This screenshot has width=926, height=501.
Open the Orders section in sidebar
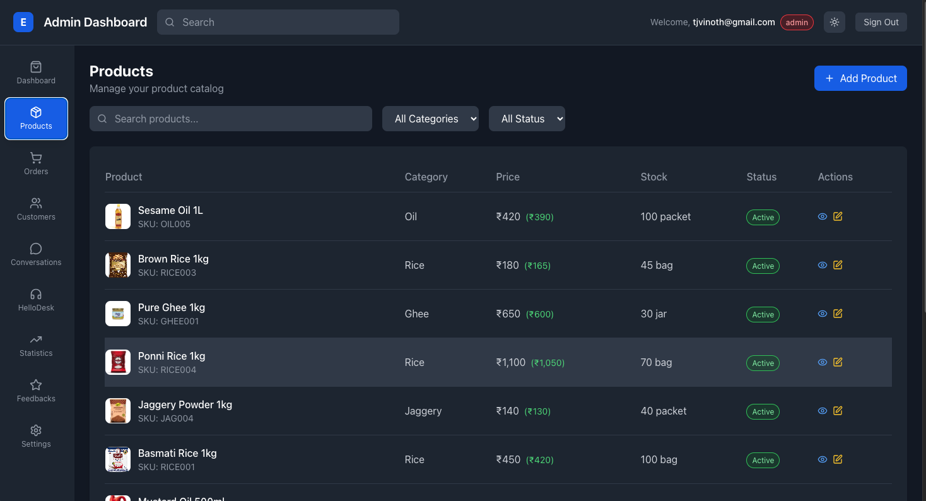tap(36, 163)
